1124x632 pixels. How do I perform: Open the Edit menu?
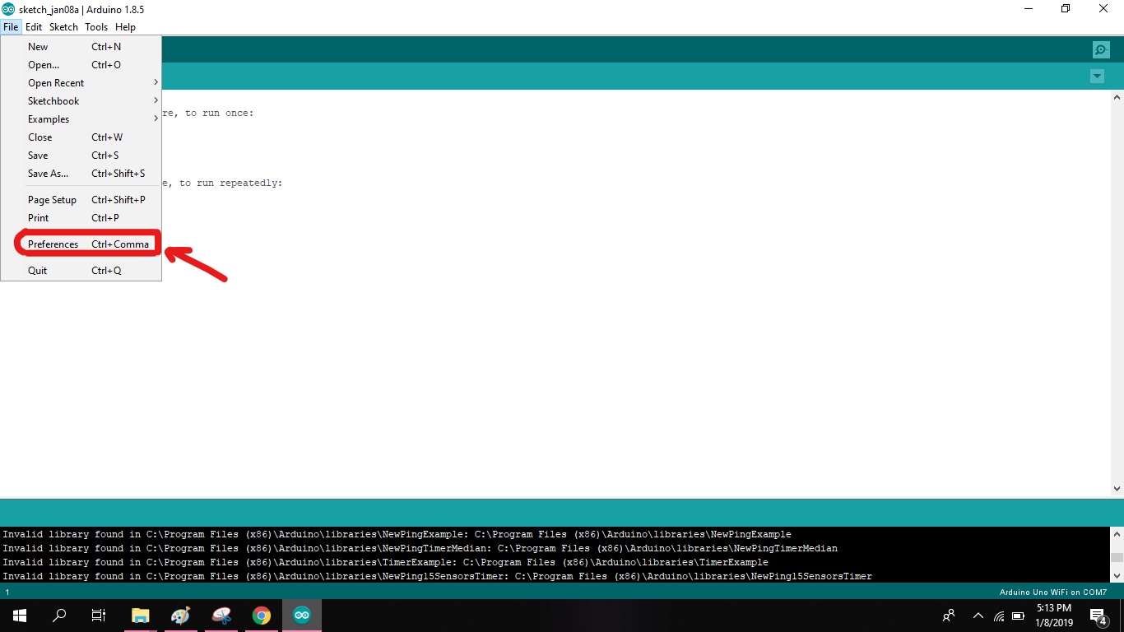[34, 27]
